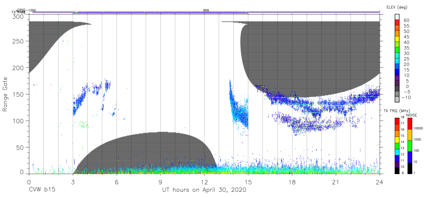
Task: Click the x-axis tick label "9"
Action: pos(160,182)
